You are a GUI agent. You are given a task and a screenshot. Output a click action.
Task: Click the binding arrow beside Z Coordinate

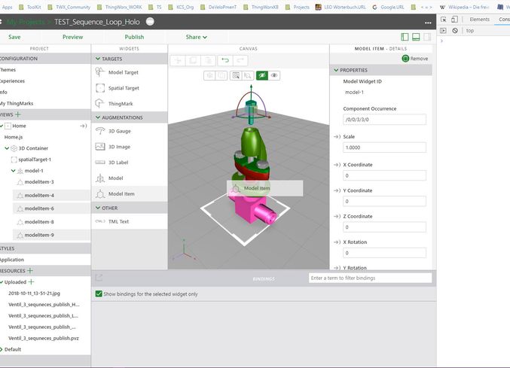(337, 216)
